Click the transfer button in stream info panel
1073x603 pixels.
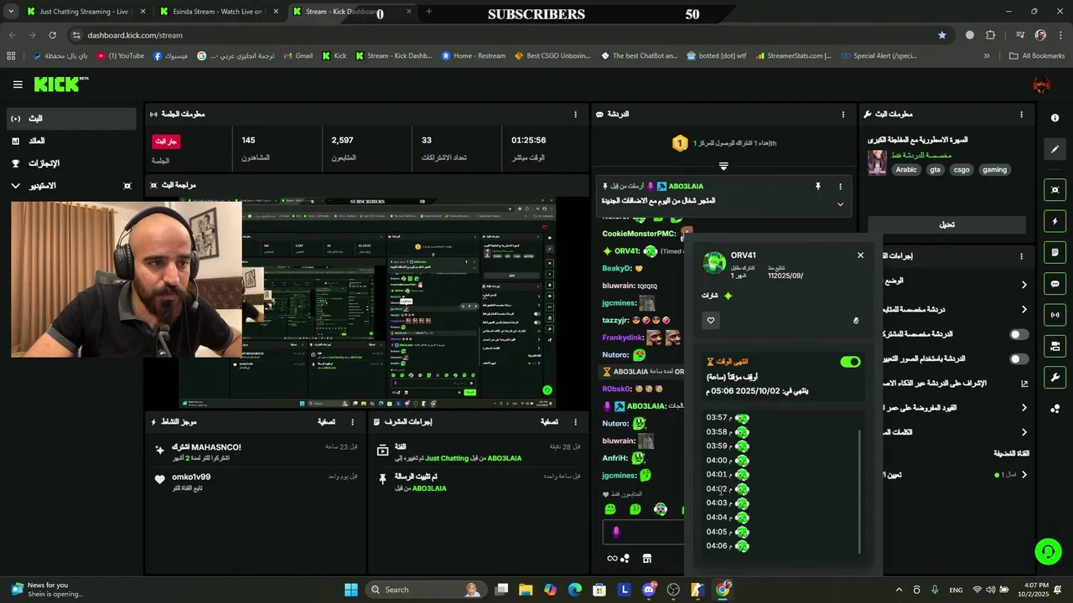point(946,224)
